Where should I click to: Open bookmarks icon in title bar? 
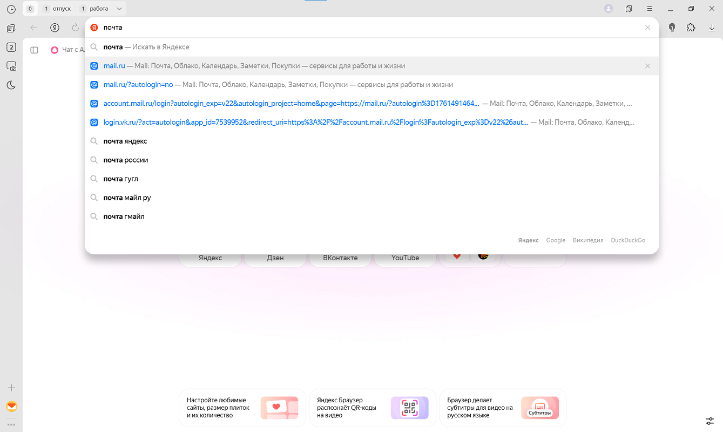pyautogui.click(x=629, y=9)
